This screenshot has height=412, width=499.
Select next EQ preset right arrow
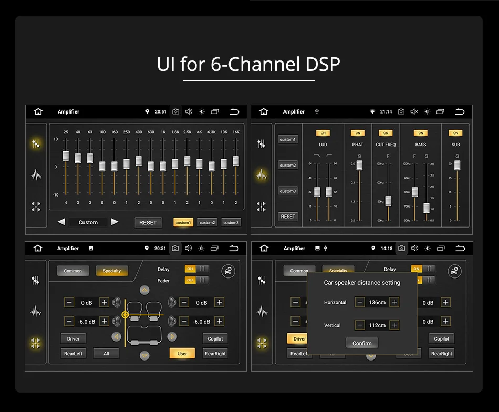[115, 222]
